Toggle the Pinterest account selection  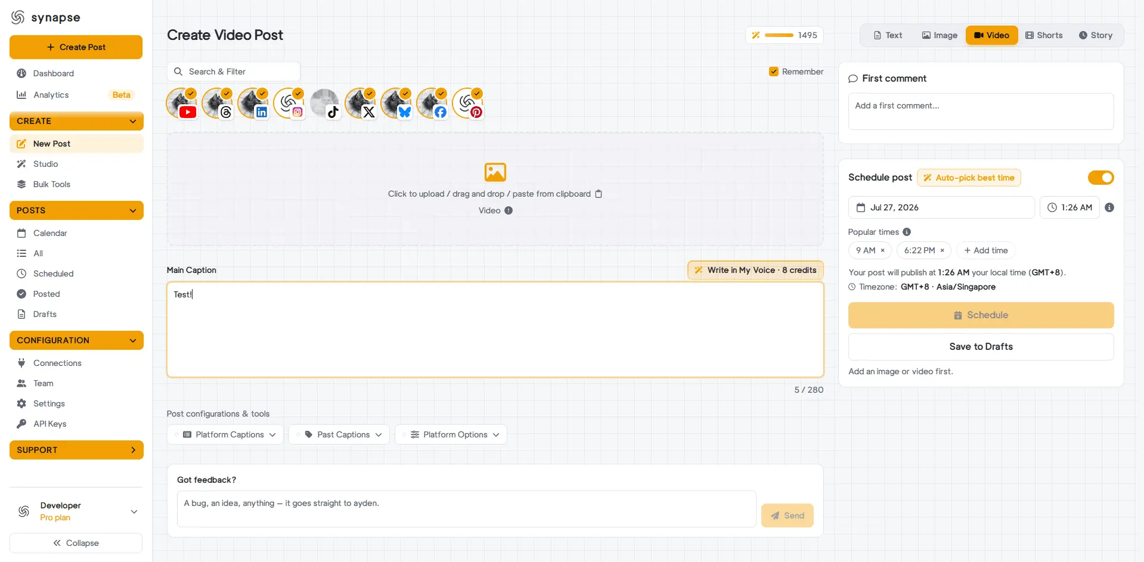(x=467, y=103)
